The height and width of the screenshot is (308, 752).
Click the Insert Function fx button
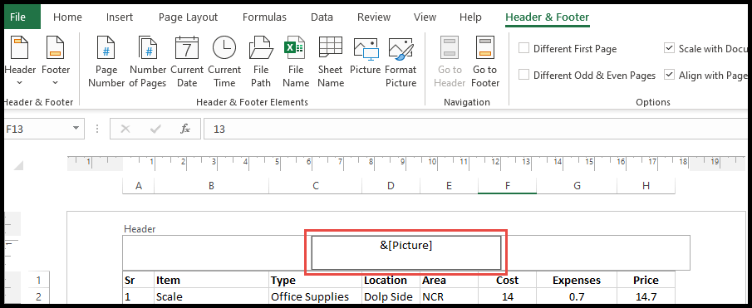185,129
